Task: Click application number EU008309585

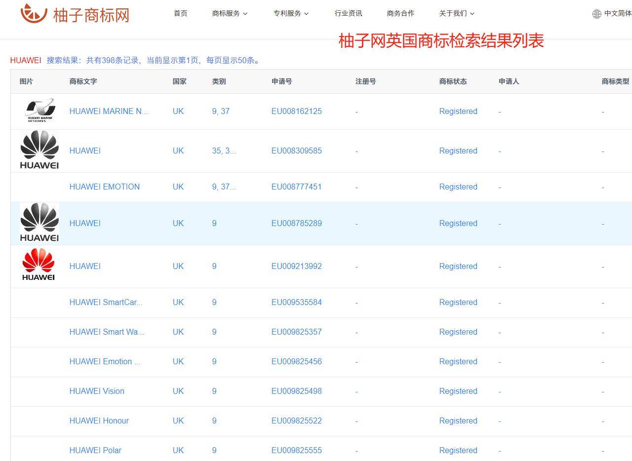Action: (x=297, y=151)
